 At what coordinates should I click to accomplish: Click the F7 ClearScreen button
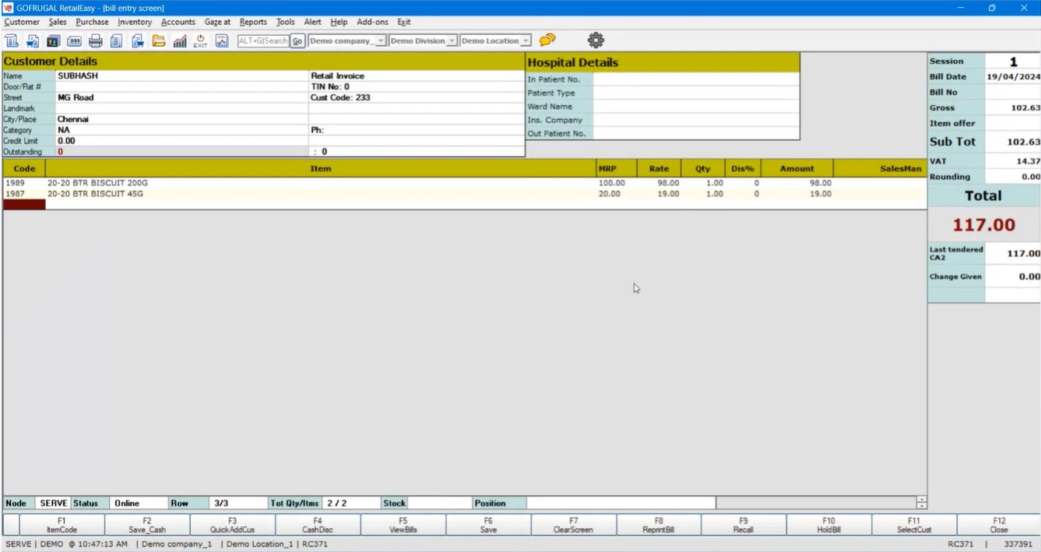[573, 525]
